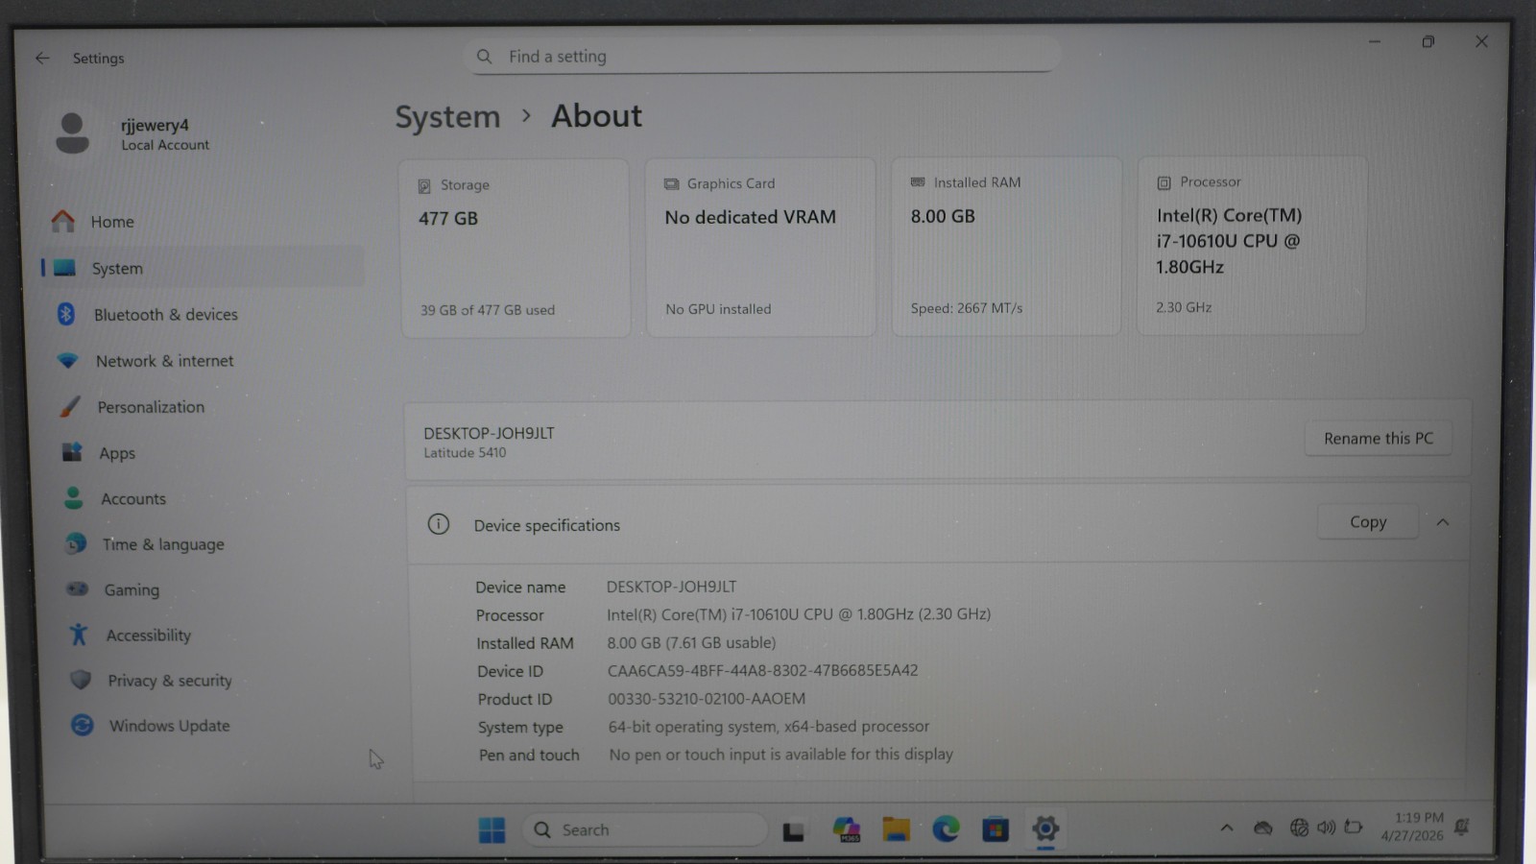The image size is (1536, 864).
Task: Open Microsoft Store from taskbar
Action: click(996, 828)
